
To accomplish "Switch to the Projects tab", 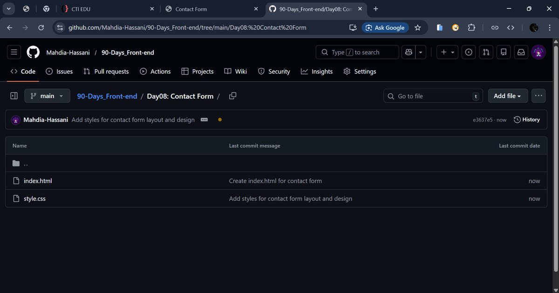I will [197, 71].
